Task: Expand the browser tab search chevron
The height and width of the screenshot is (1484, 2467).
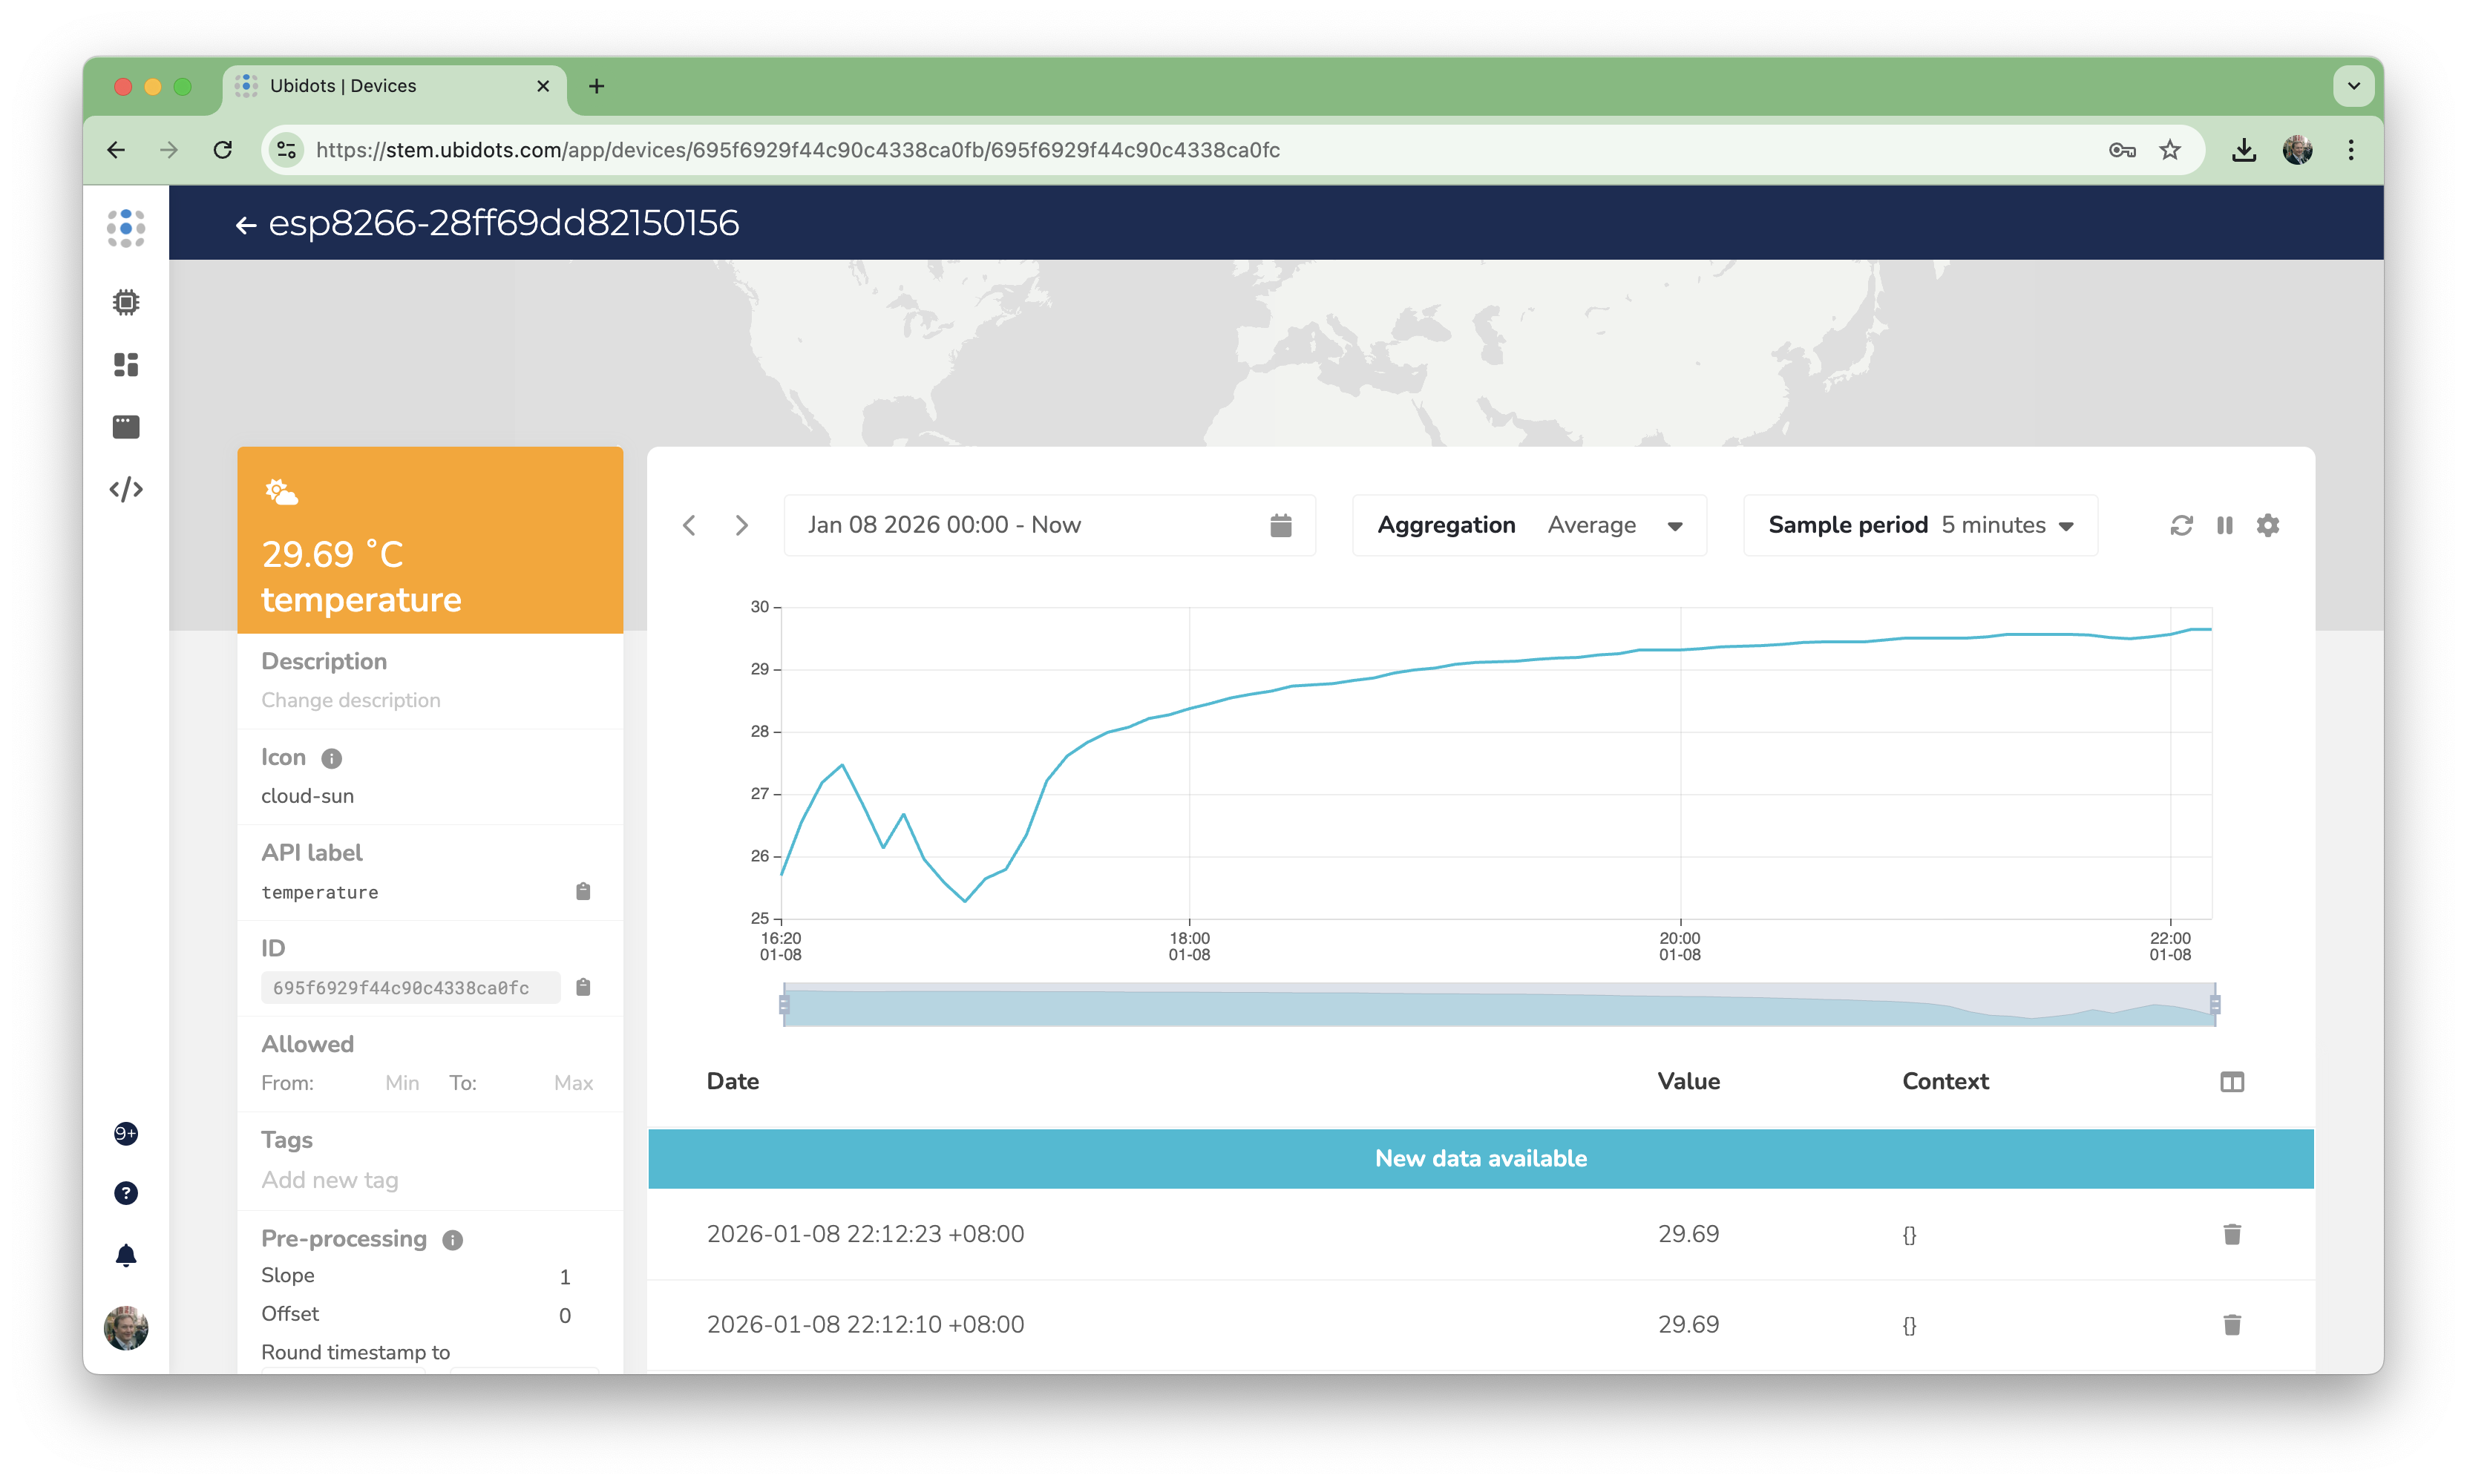Action: tap(2353, 86)
